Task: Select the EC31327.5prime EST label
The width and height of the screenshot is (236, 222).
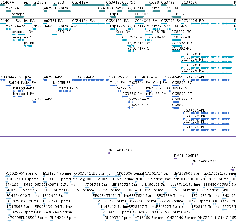Action: [x=57, y=174]
